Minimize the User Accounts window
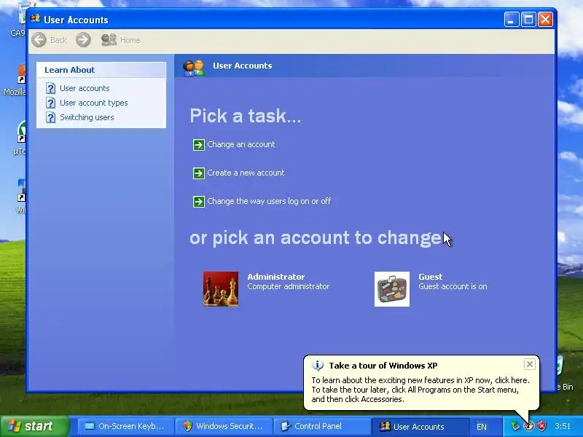 512,20
